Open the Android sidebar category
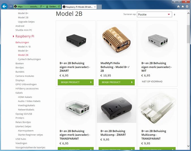191x151 pixels. [x=20, y=26]
